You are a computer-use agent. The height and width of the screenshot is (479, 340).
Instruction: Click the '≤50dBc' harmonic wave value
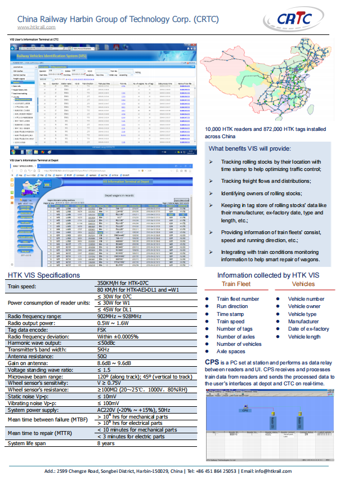coord(106,343)
